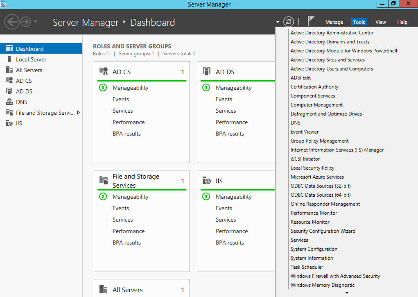This screenshot has height=297, width=418.
Task: Close the Tools menu
Action: click(359, 22)
